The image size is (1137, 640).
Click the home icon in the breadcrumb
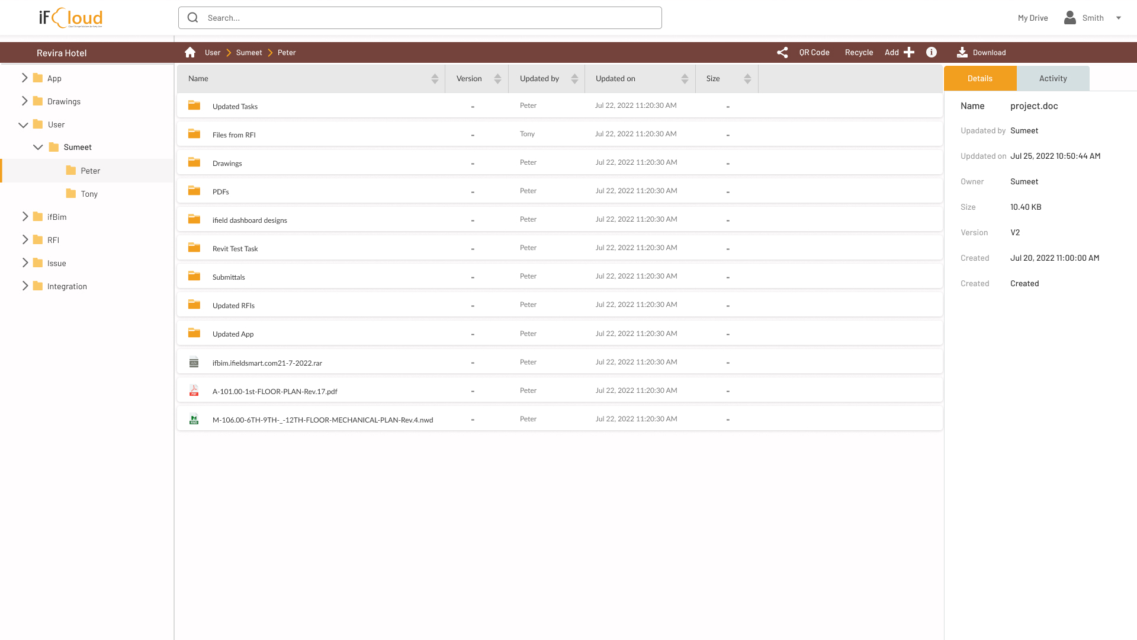pyautogui.click(x=190, y=52)
